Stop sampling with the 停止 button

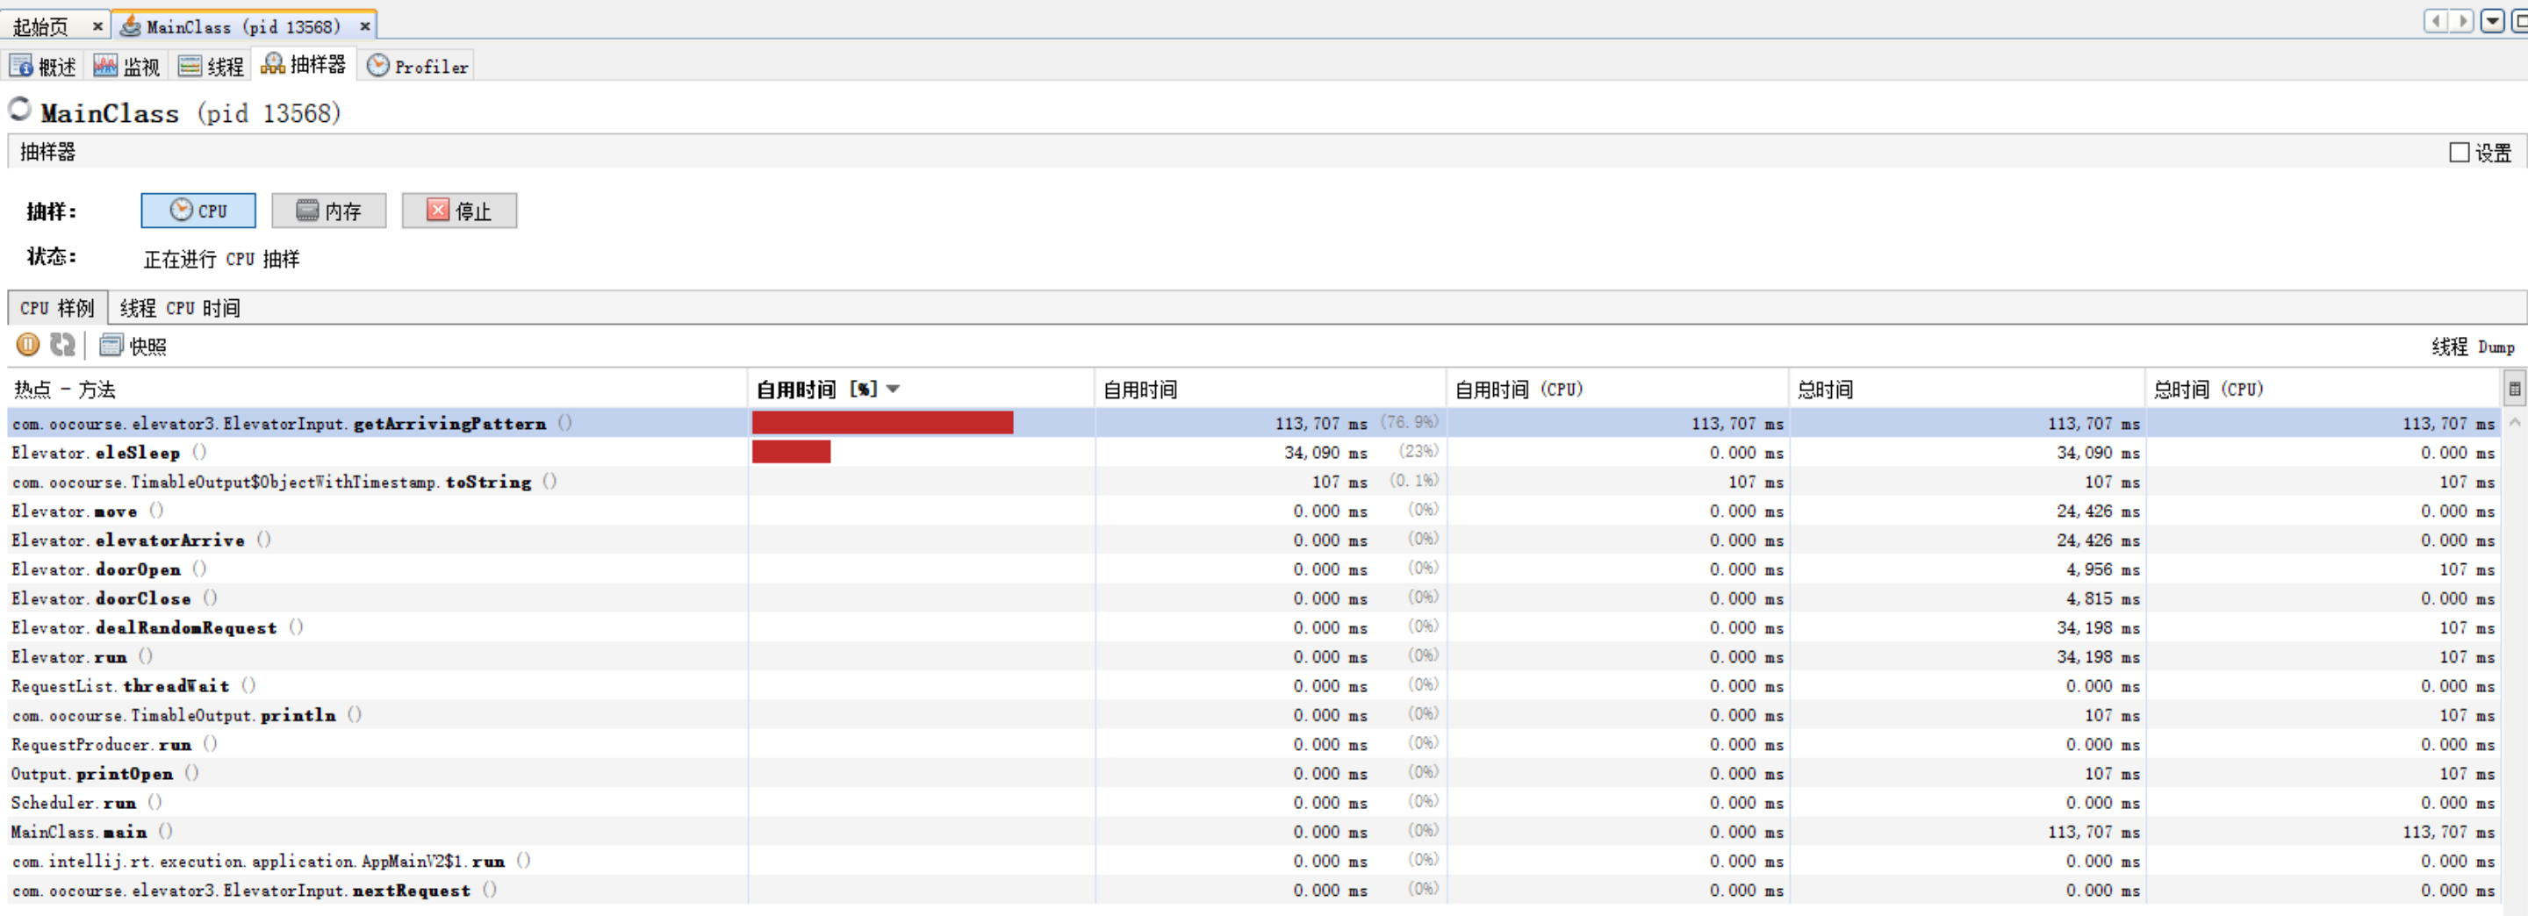(x=459, y=211)
